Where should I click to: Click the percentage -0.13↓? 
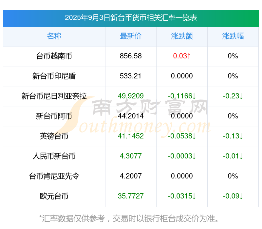tap(233, 136)
